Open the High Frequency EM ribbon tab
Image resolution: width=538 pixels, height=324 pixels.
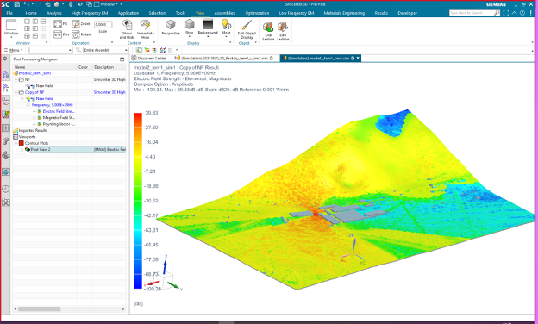pos(90,13)
